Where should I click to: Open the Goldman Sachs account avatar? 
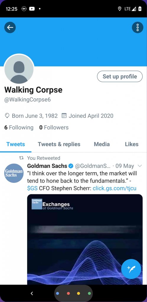(14, 173)
